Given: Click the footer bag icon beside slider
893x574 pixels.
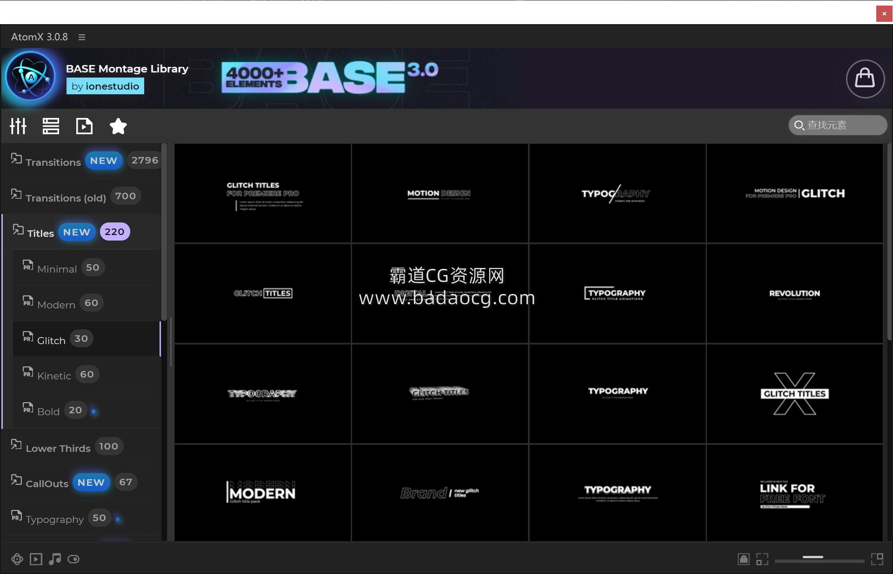Looking at the screenshot, I should click(743, 559).
